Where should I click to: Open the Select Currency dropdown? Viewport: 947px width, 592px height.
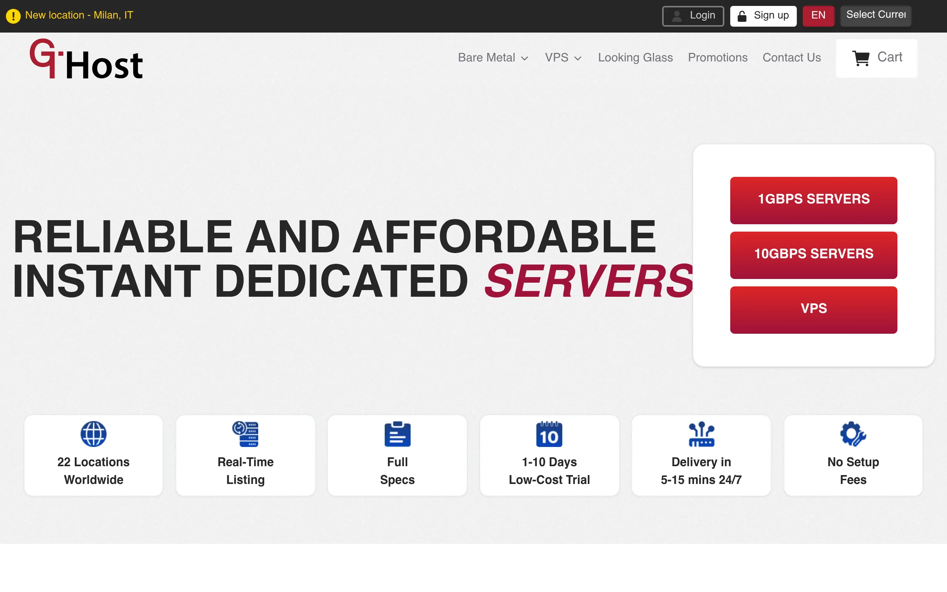pos(876,16)
